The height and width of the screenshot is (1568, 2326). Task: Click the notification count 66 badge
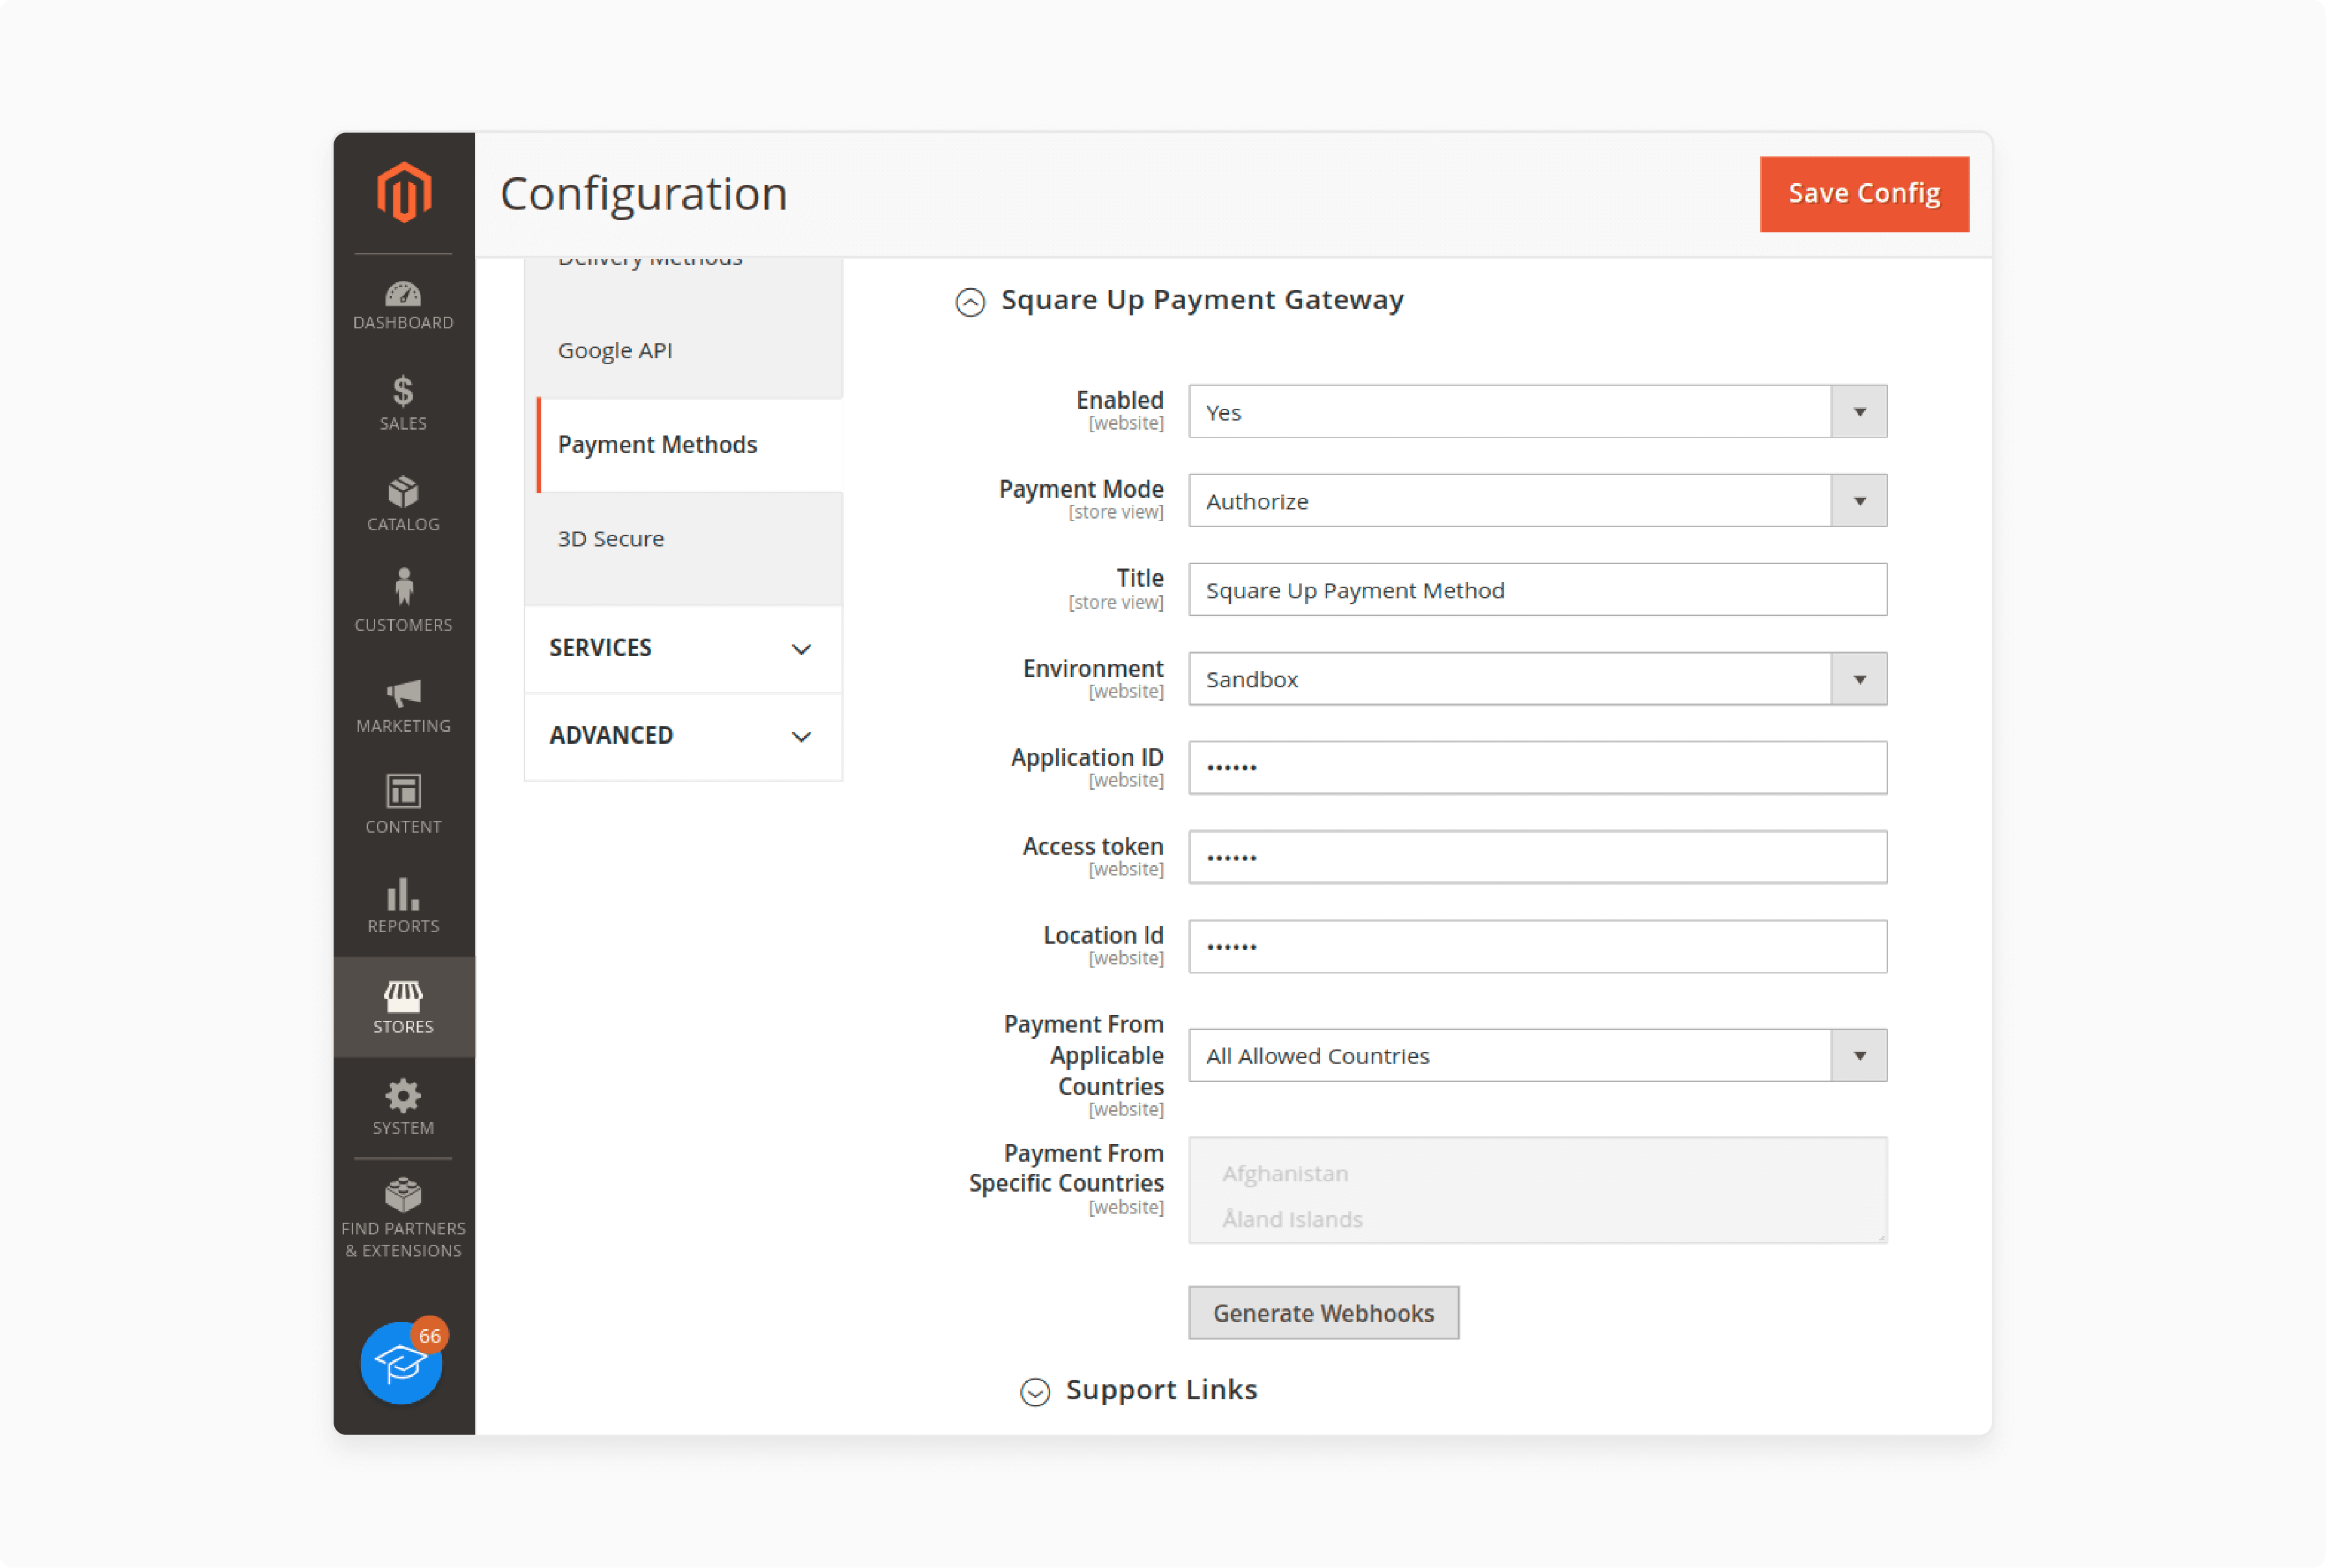coord(429,1336)
